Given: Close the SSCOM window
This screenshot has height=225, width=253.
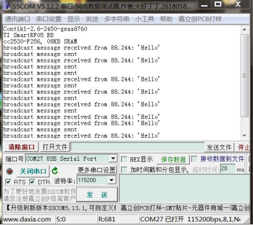Looking at the screenshot, I should click(x=238, y=4).
